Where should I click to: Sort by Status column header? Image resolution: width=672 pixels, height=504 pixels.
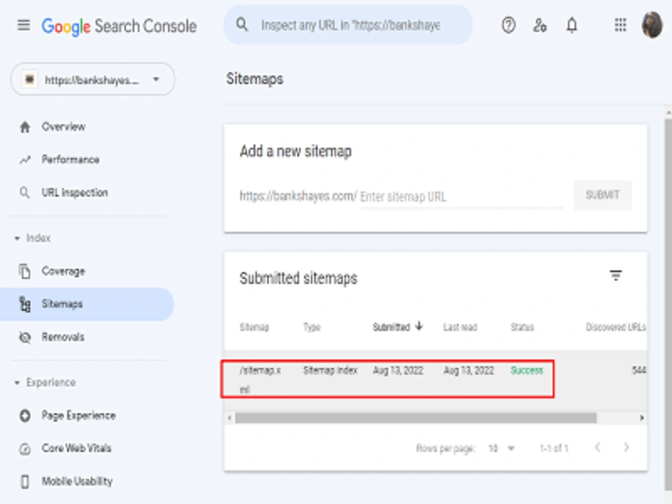pyautogui.click(x=522, y=327)
